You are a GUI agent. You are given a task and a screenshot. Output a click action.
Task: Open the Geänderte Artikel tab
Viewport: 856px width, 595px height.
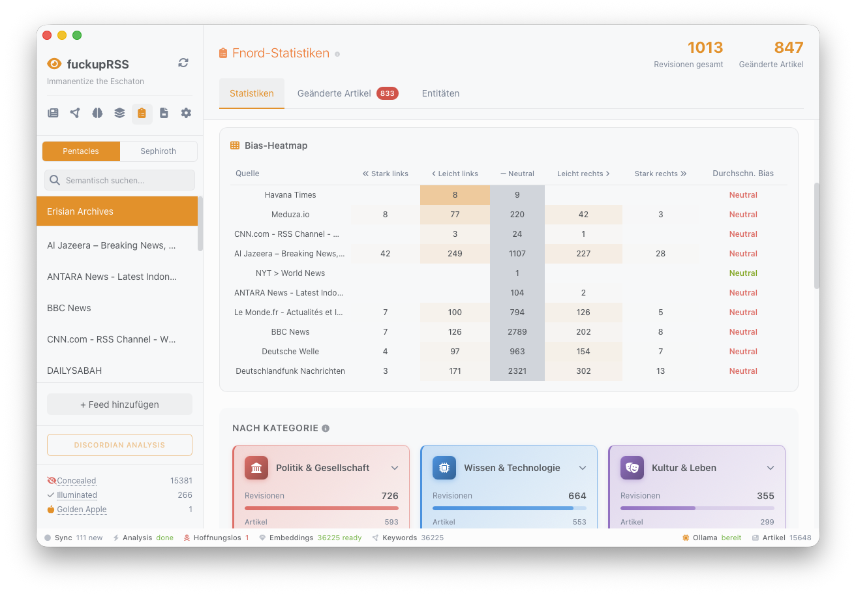[347, 93]
